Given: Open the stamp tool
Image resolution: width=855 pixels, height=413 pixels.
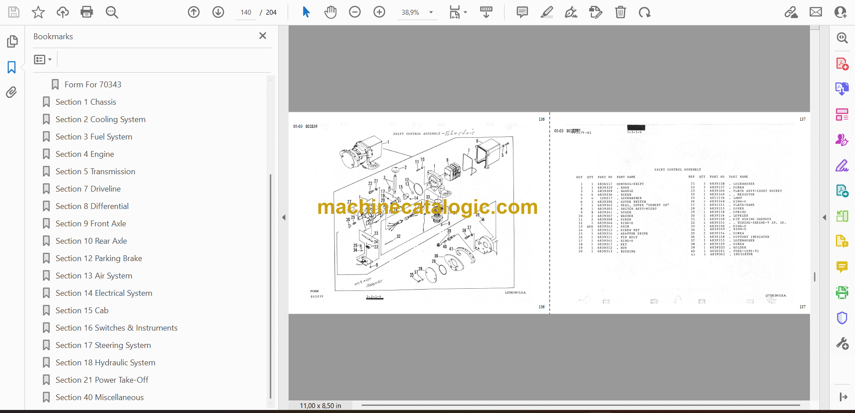Looking at the screenshot, I should coord(596,12).
